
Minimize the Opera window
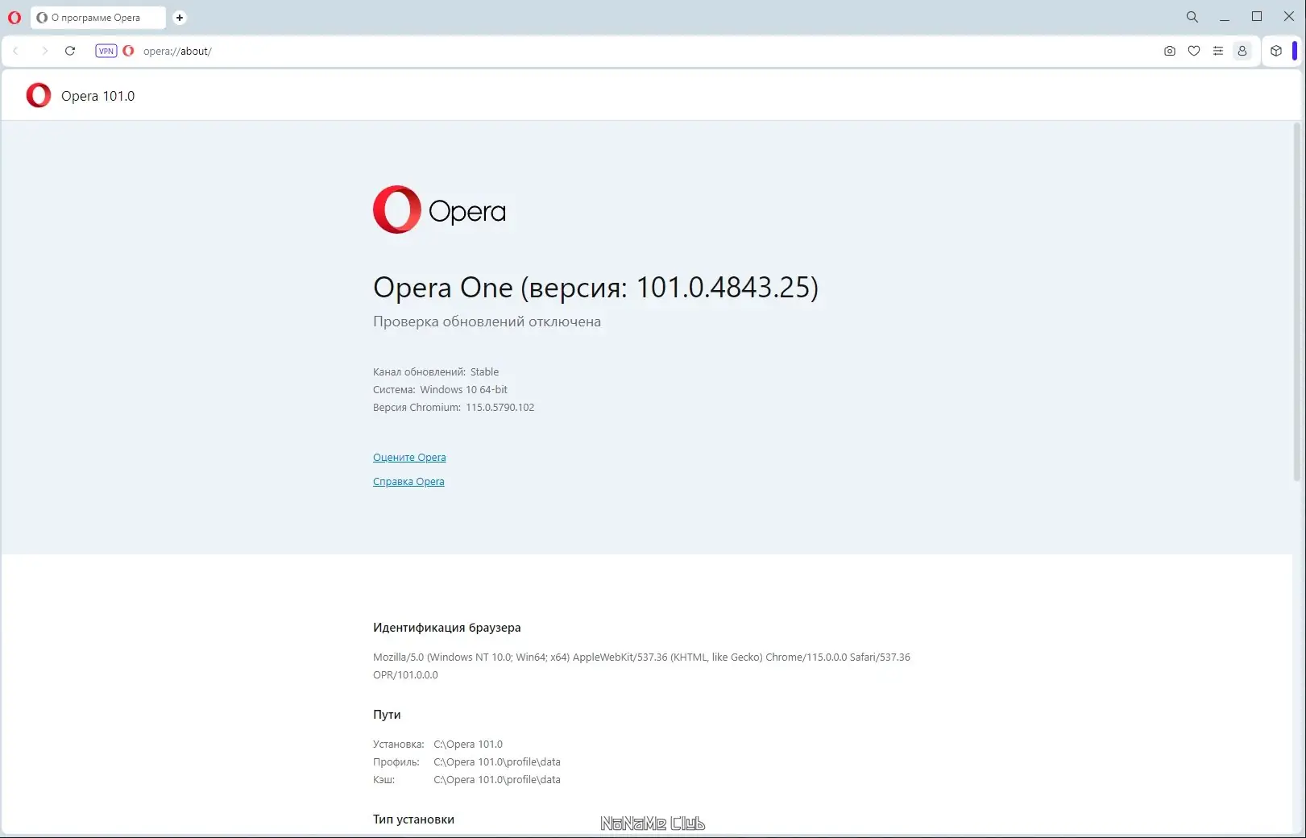click(x=1225, y=17)
